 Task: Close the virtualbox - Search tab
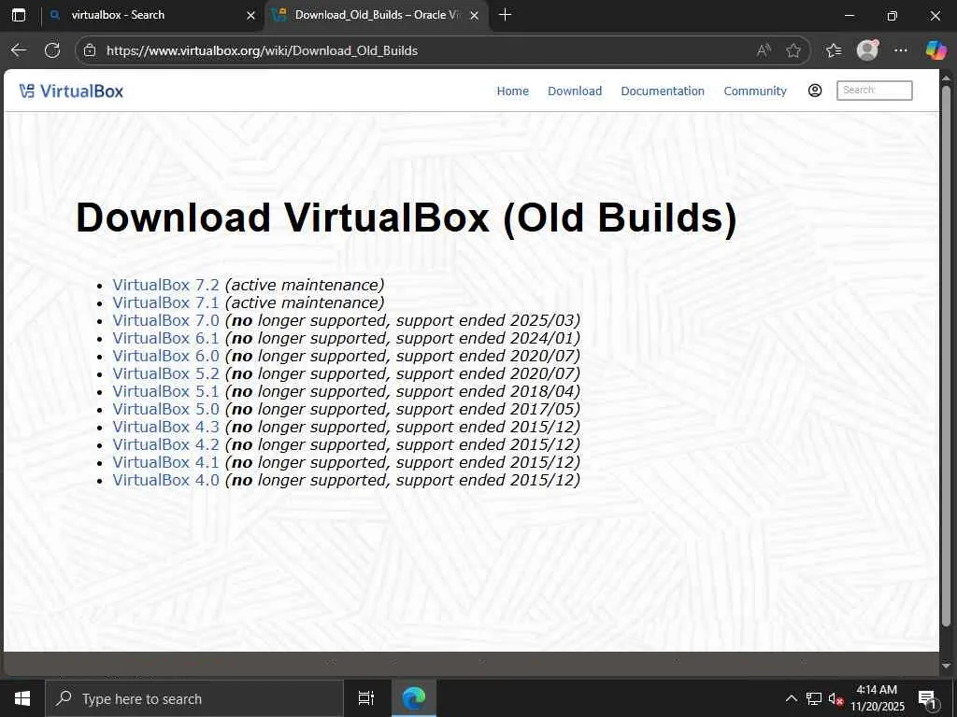[x=250, y=15]
